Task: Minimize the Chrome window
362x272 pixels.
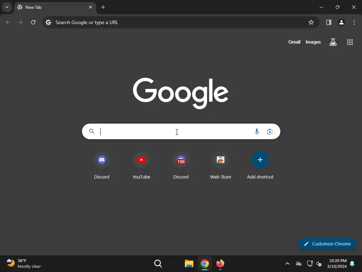Action: [x=321, y=7]
